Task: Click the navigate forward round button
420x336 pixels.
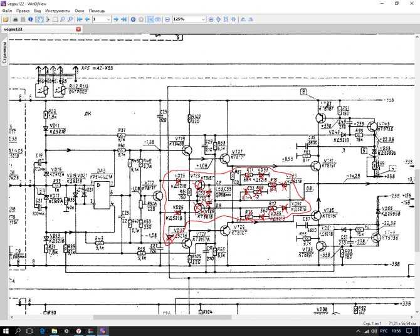Action: (x=141, y=19)
